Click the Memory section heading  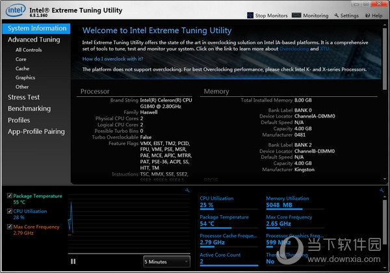(x=216, y=92)
